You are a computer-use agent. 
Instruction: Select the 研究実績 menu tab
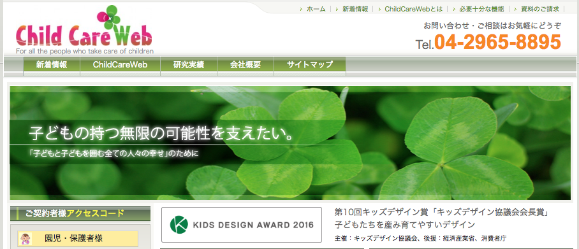[189, 65]
